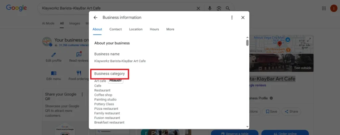Screen dimensions: 340x135
Task: Open the Edit menu book icon
Action: 53,73
